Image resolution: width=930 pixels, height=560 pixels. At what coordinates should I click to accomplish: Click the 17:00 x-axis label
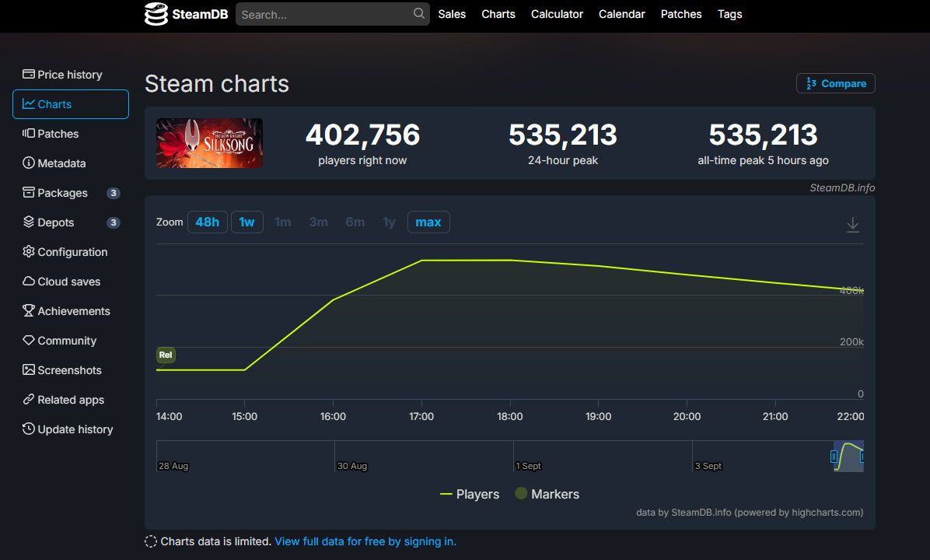point(421,416)
